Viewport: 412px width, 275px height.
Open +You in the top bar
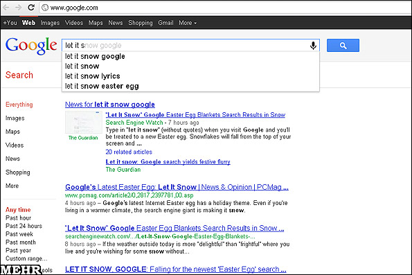tap(10, 23)
